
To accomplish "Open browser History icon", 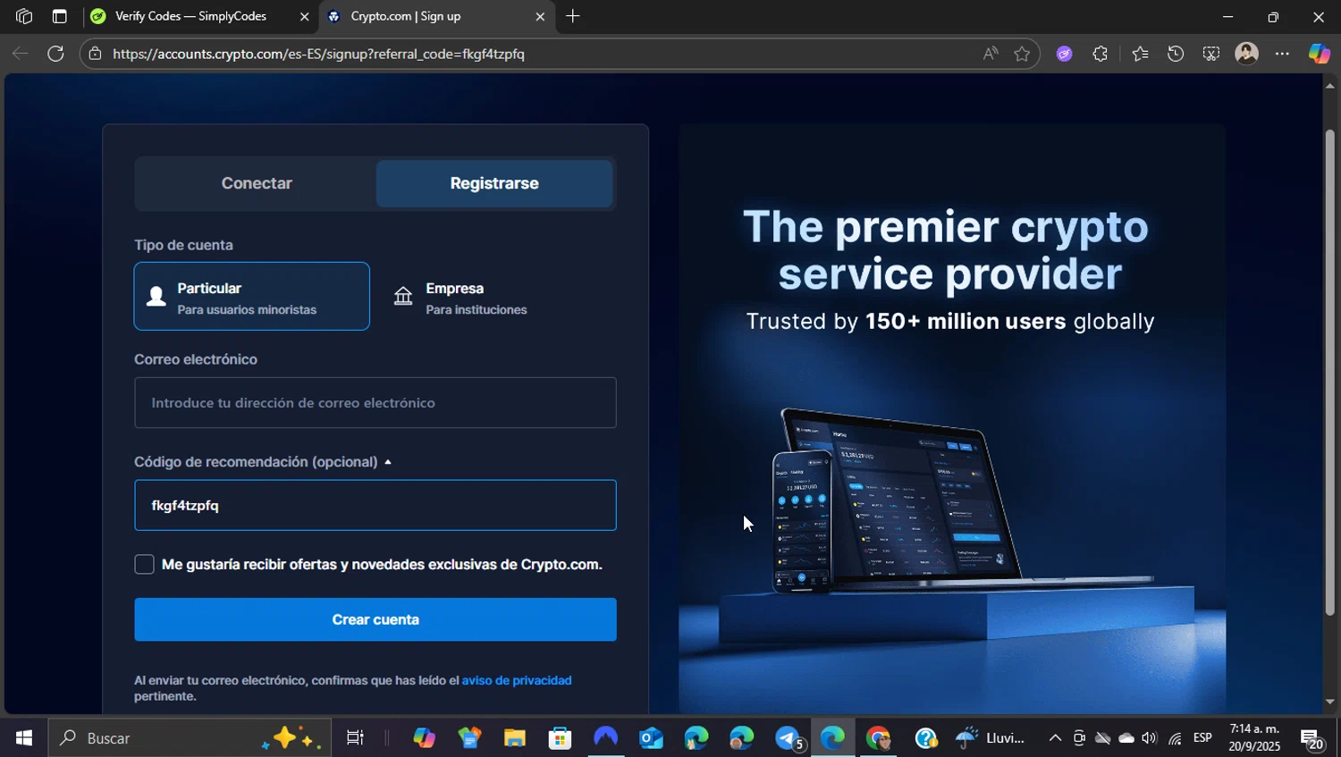I will 1176,54.
